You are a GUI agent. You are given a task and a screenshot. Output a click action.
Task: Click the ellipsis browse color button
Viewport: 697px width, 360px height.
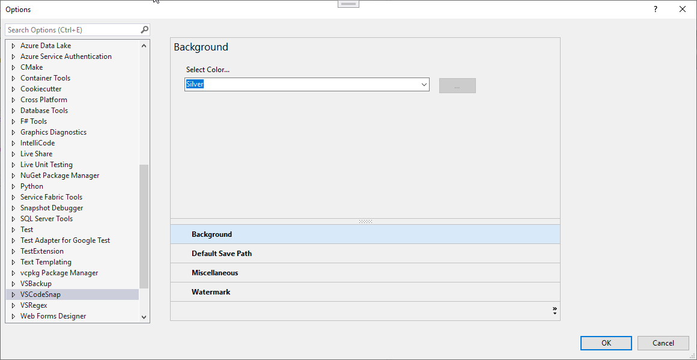457,85
